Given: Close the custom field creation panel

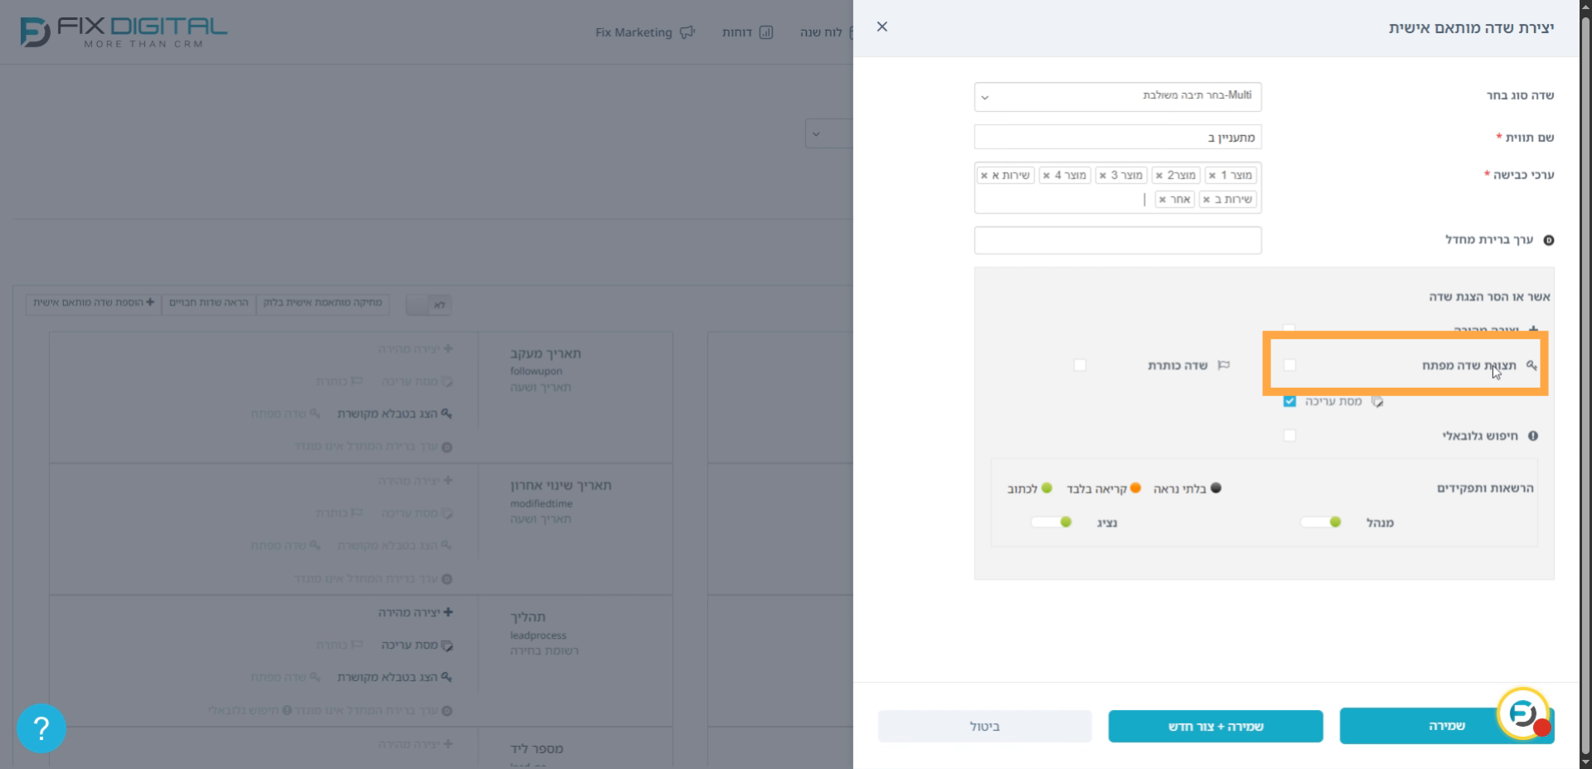Looking at the screenshot, I should (882, 27).
